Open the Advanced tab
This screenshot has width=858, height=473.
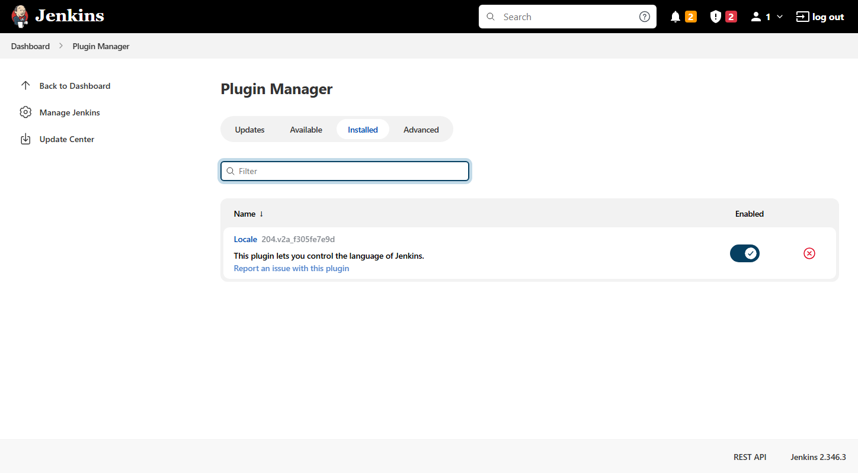pos(421,130)
